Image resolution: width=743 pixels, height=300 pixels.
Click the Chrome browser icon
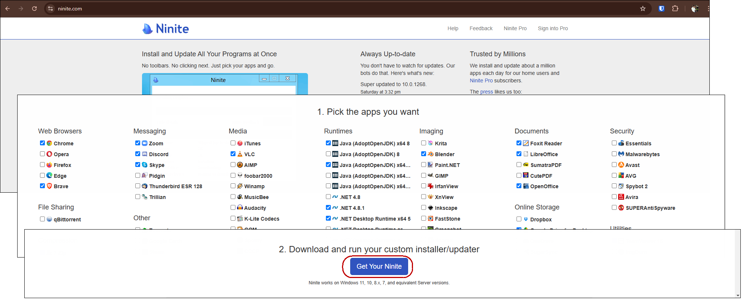pos(49,143)
